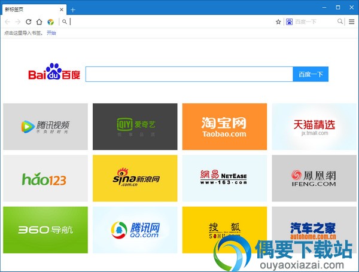Open the 搜狐 Sohu tile
359x272 pixels.
(224, 230)
